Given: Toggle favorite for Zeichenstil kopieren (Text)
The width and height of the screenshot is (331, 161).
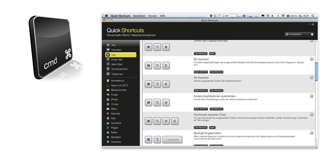Looking at the screenshot, I should pos(312,114).
